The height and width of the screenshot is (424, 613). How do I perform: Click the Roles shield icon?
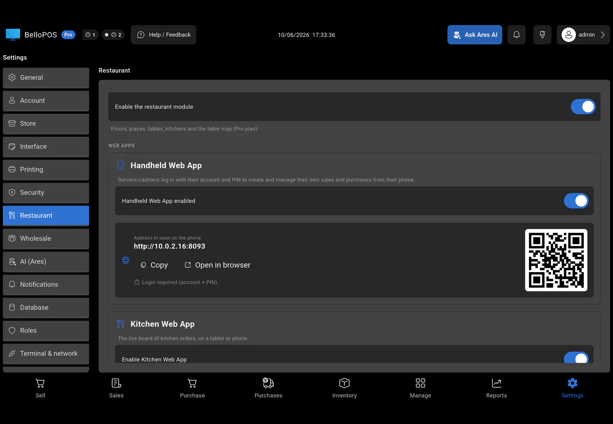12,331
